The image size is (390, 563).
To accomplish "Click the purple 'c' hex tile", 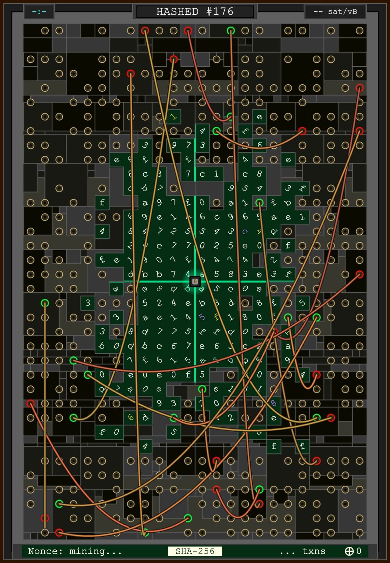I will coord(245,231).
